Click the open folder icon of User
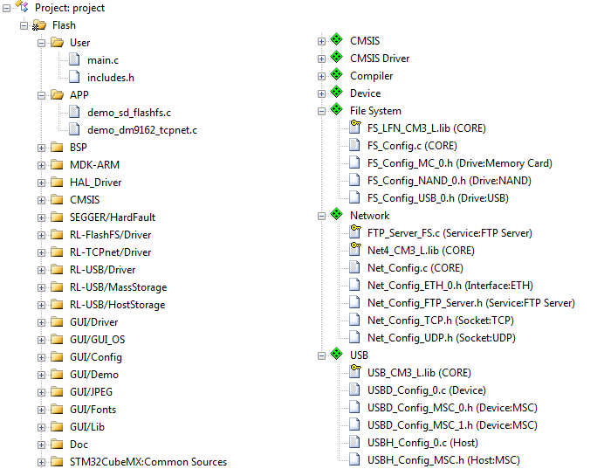Viewport: 611px width, 469px height. [x=58, y=42]
